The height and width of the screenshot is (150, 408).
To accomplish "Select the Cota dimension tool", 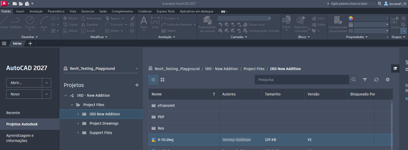I will pos(155,22).
